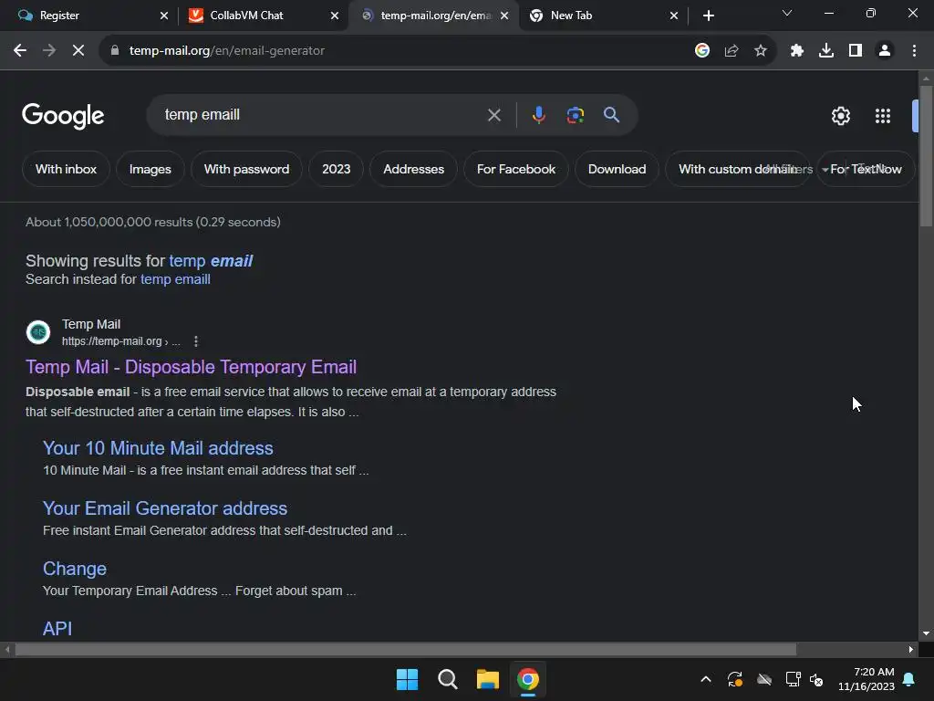Select the Addresses filter chip
934x701 pixels.
[413, 169]
